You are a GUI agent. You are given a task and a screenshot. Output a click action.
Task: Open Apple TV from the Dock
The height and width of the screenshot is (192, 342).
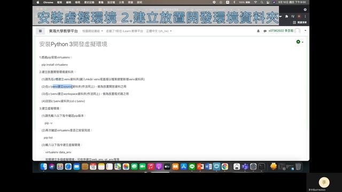167,167
